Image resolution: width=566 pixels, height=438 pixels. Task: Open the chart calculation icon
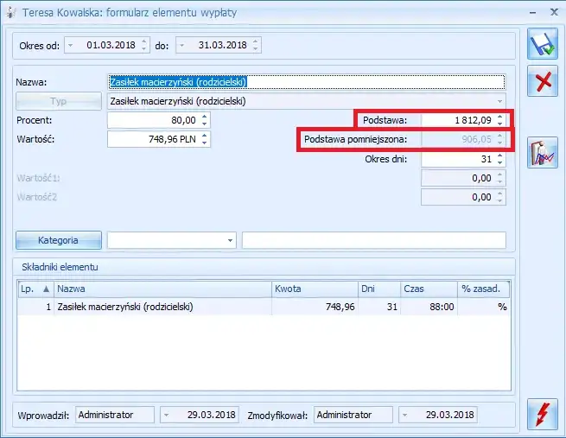543,153
